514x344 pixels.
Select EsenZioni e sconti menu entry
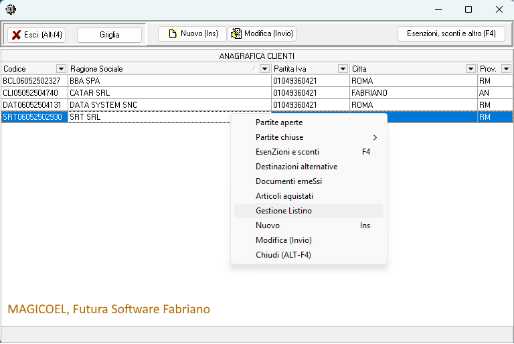309,152
